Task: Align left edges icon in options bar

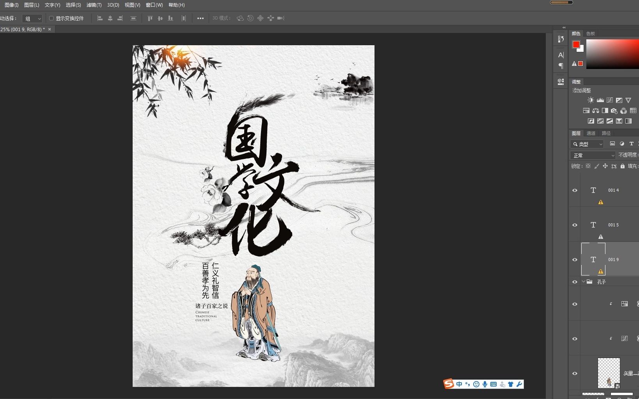Action: (x=100, y=18)
